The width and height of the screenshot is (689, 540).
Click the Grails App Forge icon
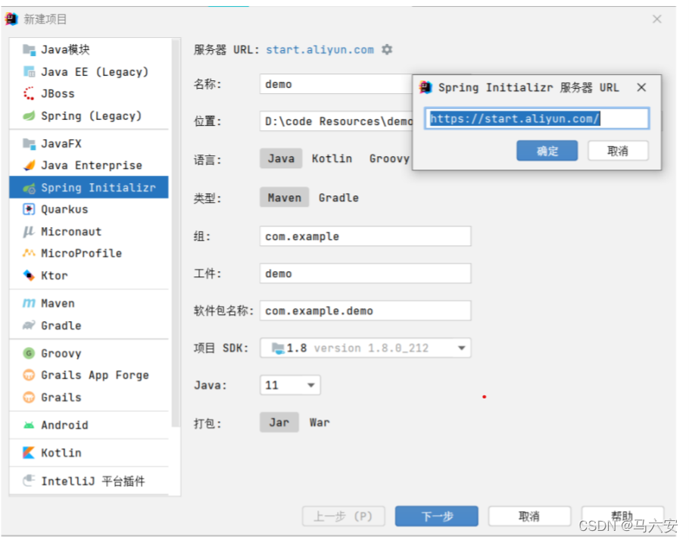(x=29, y=375)
